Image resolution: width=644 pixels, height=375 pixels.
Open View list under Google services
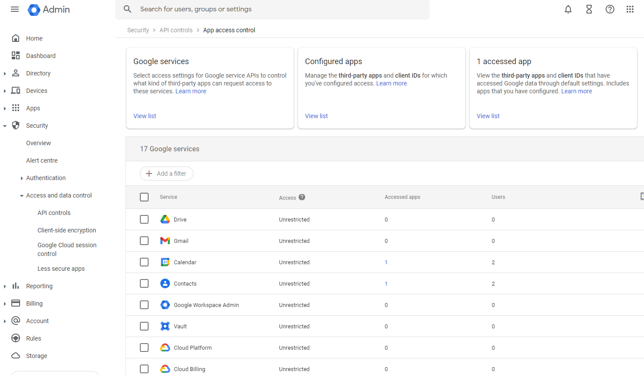point(145,116)
